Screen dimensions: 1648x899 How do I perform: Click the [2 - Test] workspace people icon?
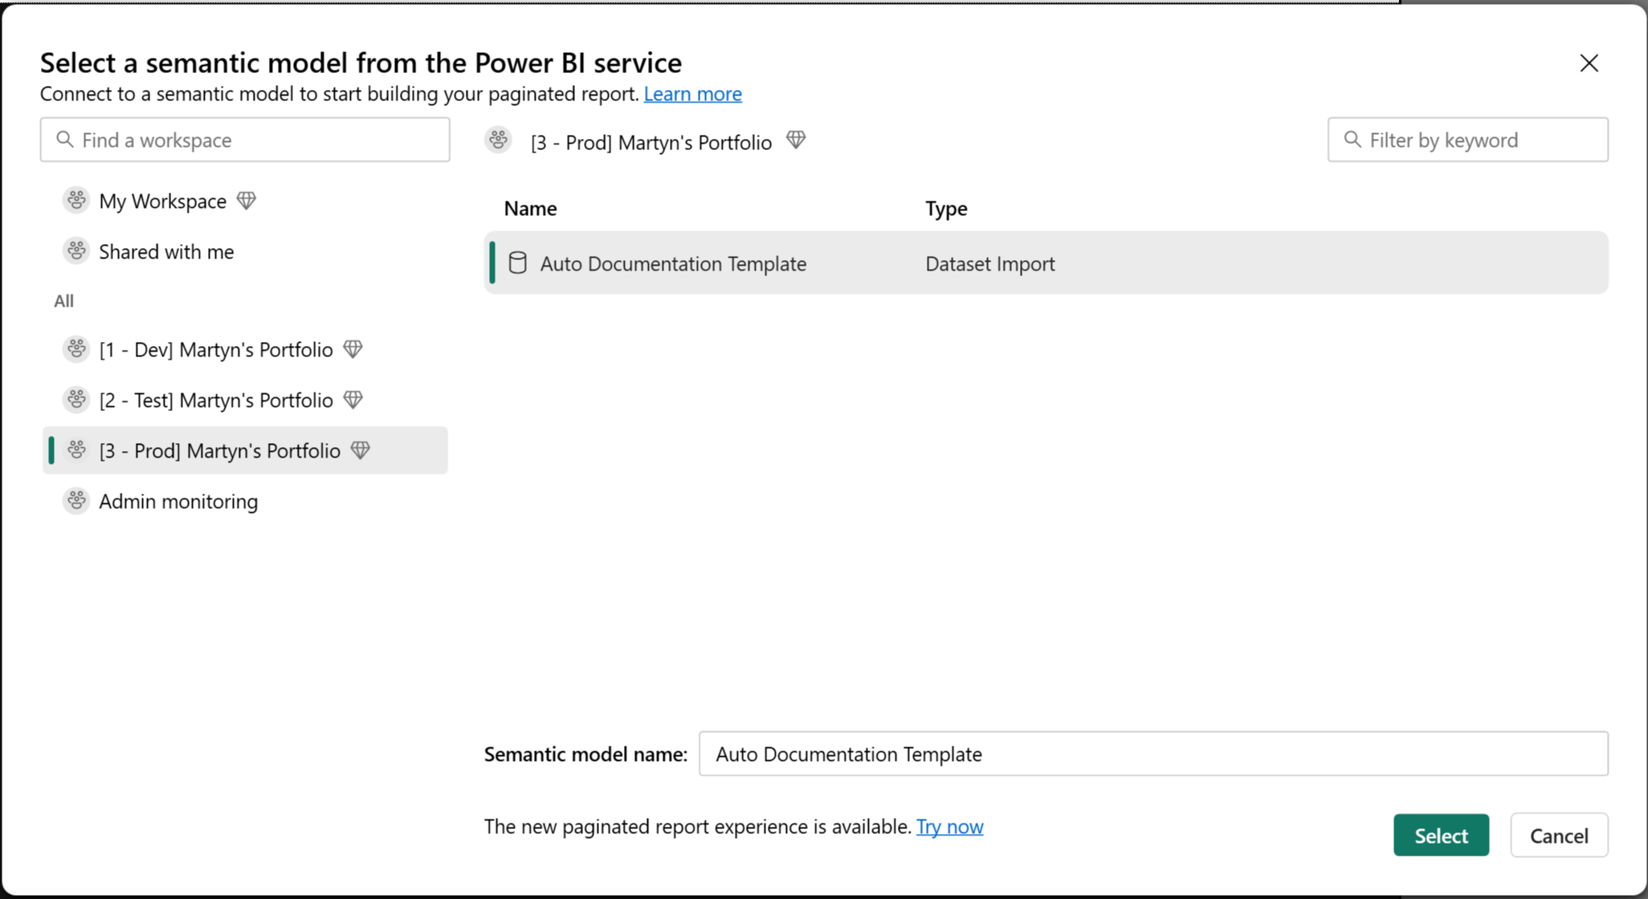click(x=76, y=400)
